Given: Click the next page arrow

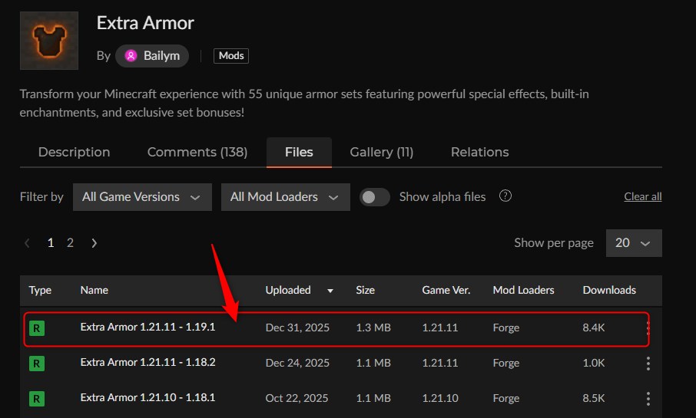Looking at the screenshot, I should tap(94, 243).
